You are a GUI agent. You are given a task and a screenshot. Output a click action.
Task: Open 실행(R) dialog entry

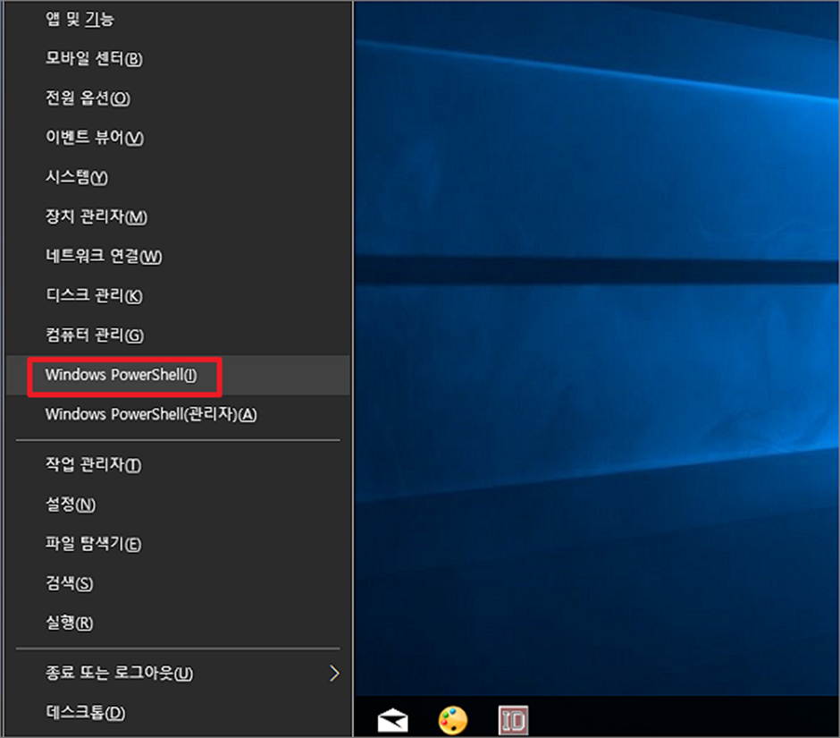[177, 623]
